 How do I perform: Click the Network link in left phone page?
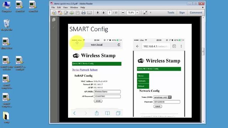84,70
